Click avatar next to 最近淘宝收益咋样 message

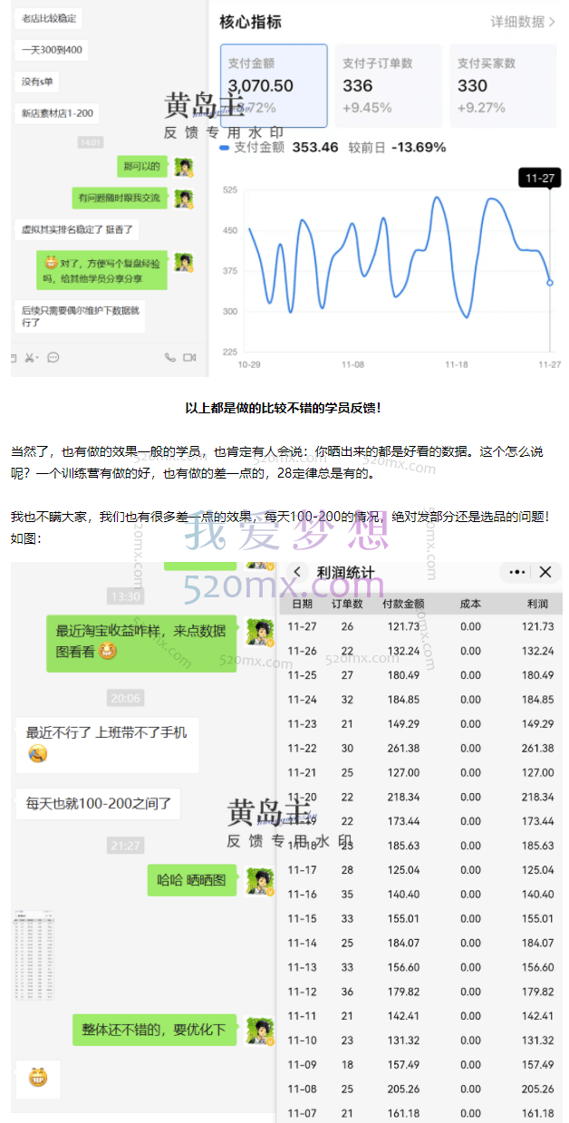point(261,631)
